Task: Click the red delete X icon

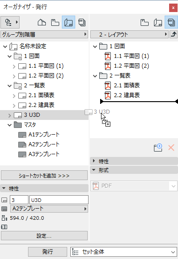Action: pos(171,148)
